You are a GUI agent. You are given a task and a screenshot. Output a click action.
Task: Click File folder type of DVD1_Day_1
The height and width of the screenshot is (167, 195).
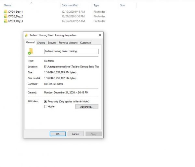(99, 12)
